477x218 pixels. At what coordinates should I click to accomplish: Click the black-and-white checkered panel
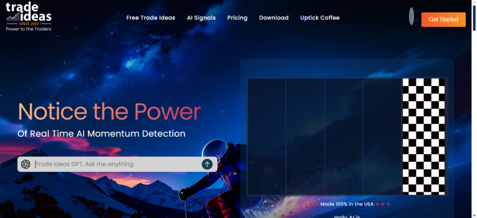[x=423, y=136]
